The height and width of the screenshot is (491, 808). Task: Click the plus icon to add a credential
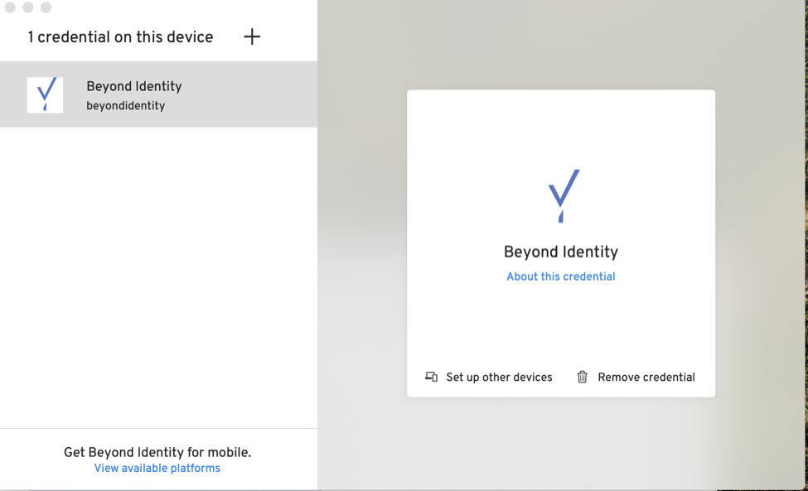point(252,36)
